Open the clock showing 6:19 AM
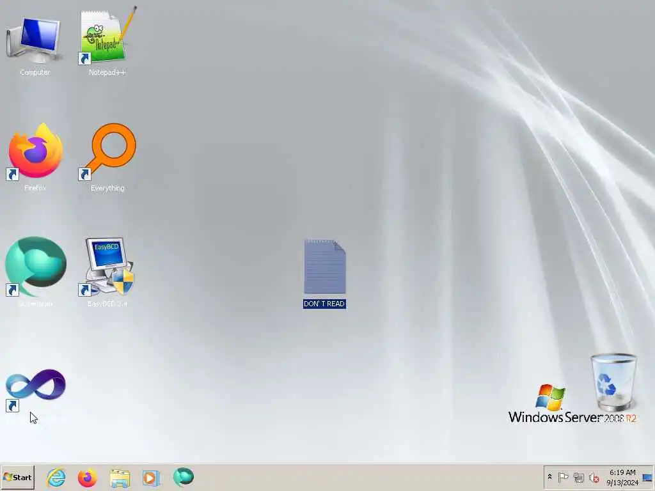The image size is (655, 491). point(622,477)
